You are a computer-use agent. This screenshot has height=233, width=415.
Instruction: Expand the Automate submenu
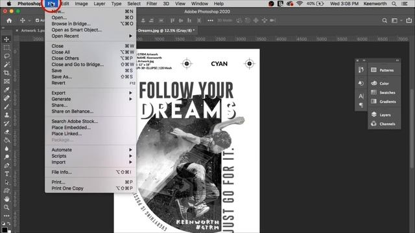point(91,150)
